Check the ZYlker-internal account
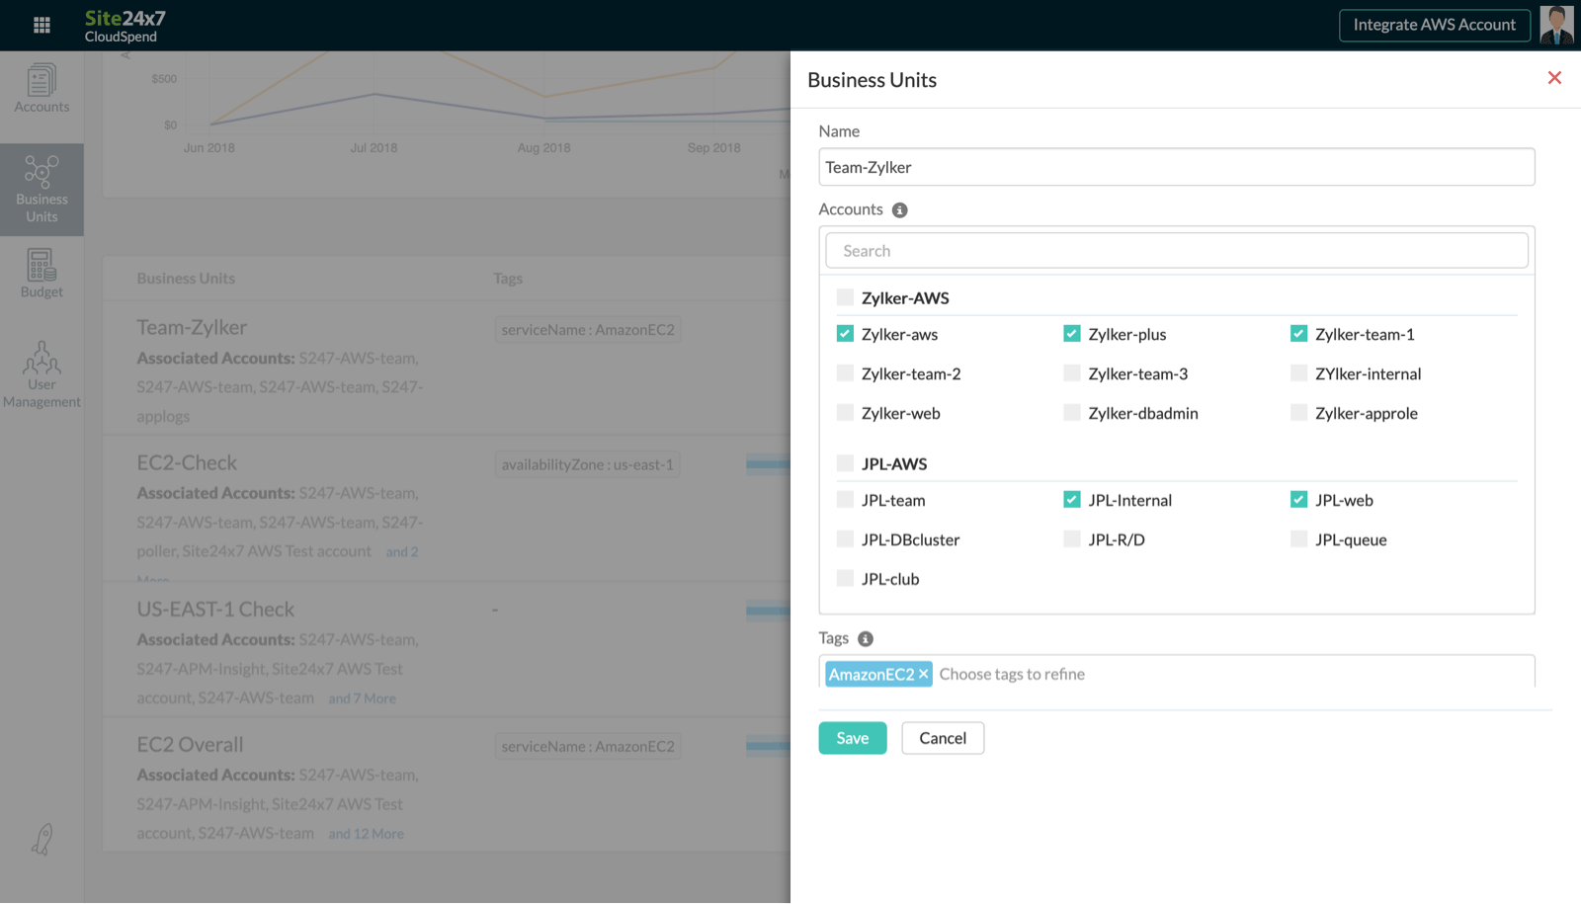The width and height of the screenshot is (1581, 904). click(1299, 373)
